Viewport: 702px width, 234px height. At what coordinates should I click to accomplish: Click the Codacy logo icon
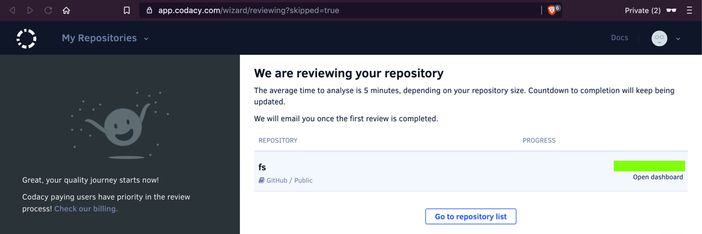[x=27, y=38]
